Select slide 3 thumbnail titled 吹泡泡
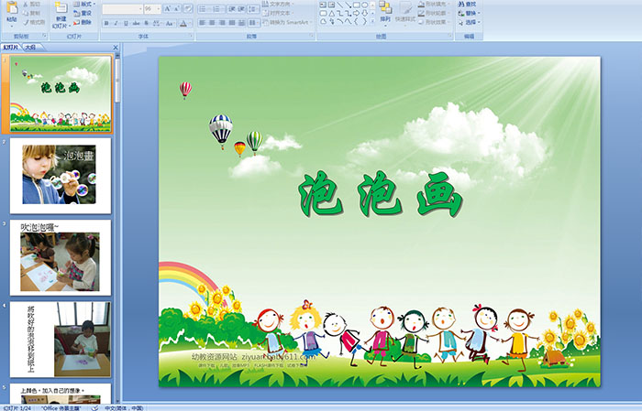 pos(61,257)
